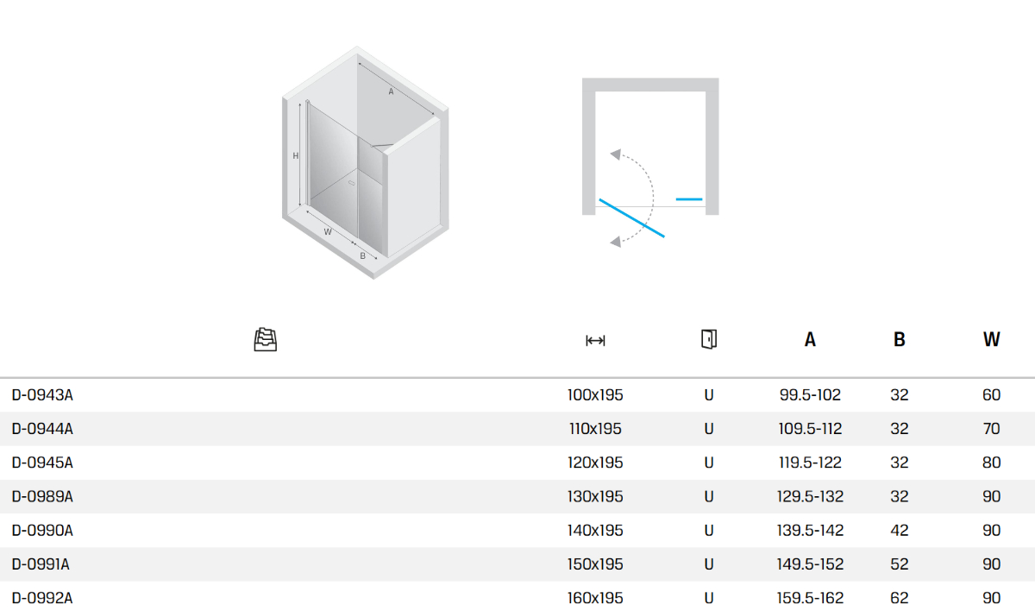
Task: Click the 149.5-152 range value
Action: (810, 564)
